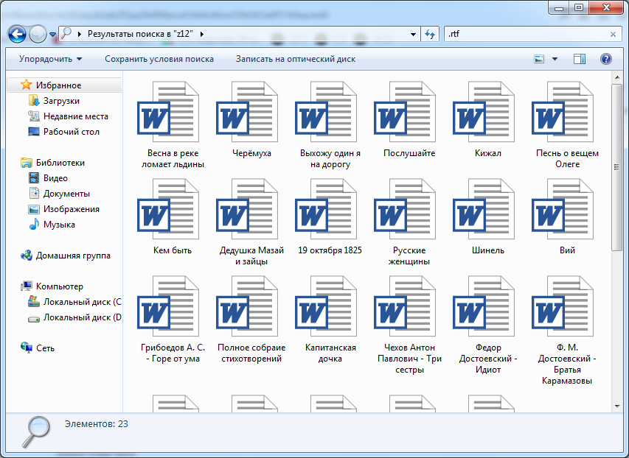
Task: Click the breadcrumb arrow after "z12"
Action: click(x=202, y=34)
